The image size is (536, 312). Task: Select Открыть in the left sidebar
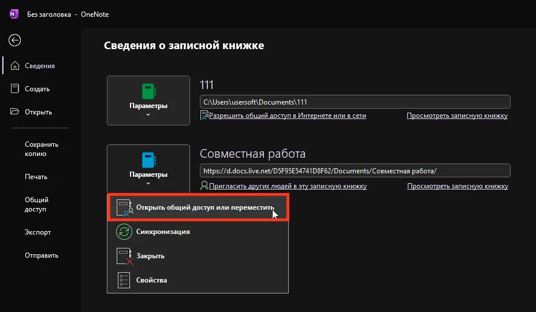tap(38, 112)
